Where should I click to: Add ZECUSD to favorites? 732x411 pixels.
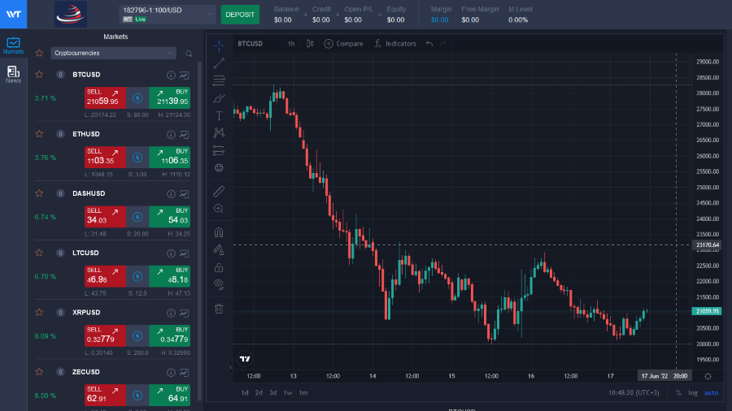[x=39, y=372]
